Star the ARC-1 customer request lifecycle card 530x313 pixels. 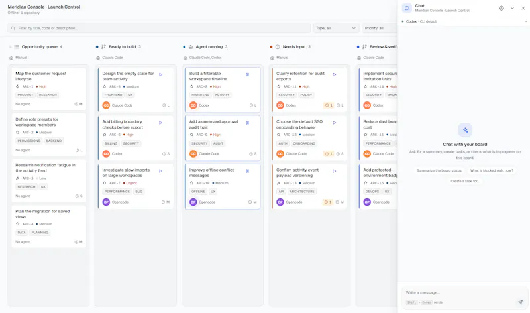coord(18,86)
